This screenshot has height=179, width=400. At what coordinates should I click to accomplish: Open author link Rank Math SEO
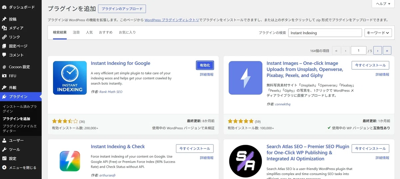111,92
